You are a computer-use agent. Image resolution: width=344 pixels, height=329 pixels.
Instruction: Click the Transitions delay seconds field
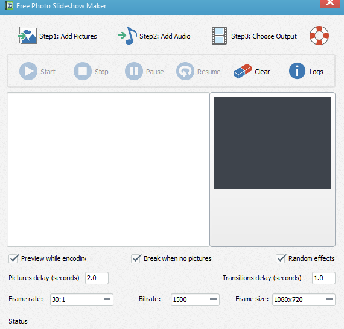coord(323,278)
